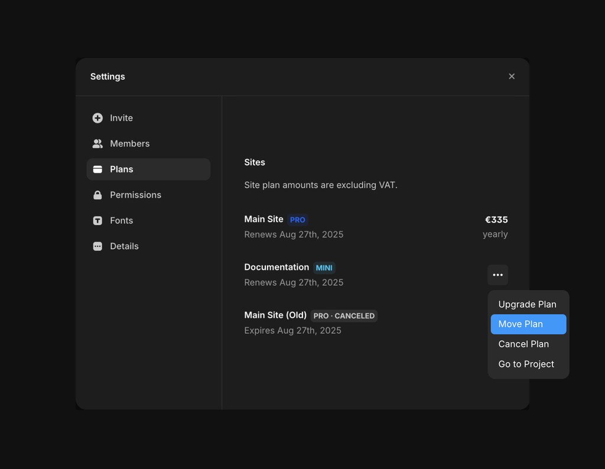
Task: Click the Permissions lock icon
Action: coord(97,195)
